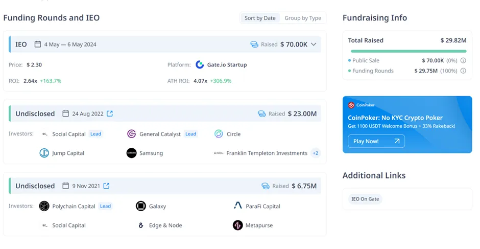Click Play Now! button in CoinPoker ad

376,141
